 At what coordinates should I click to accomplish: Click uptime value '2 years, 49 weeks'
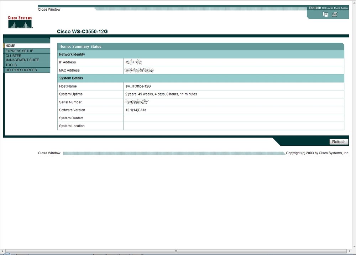[139, 94]
